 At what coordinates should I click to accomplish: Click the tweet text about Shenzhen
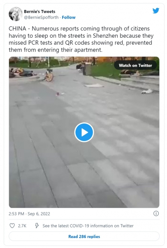tap(81, 39)
